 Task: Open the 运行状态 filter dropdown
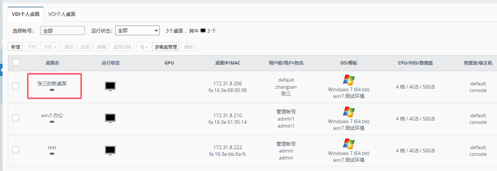pyautogui.click(x=137, y=31)
